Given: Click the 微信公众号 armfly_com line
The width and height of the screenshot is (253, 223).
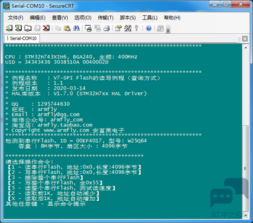Looking at the screenshot, I should tap(44, 120).
